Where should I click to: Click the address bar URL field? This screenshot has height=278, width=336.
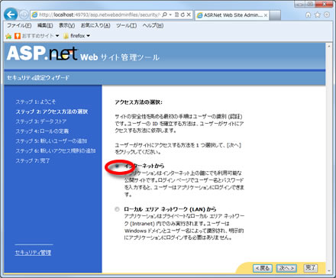point(99,15)
